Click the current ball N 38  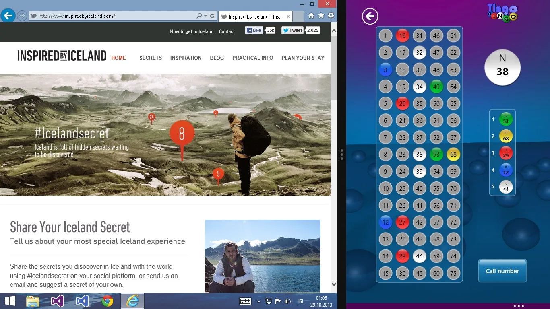502,67
